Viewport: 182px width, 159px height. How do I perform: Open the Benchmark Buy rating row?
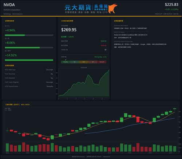click(x=29, y=74)
